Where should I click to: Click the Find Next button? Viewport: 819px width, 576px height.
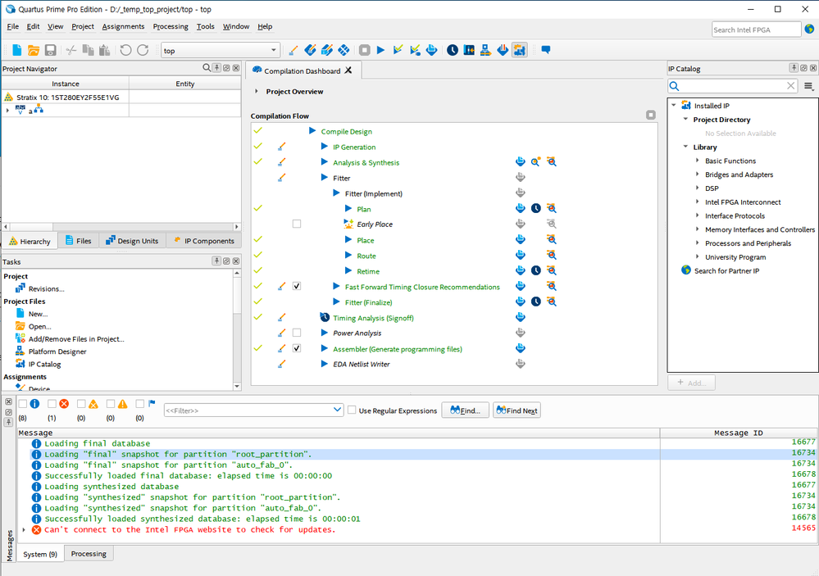click(516, 410)
